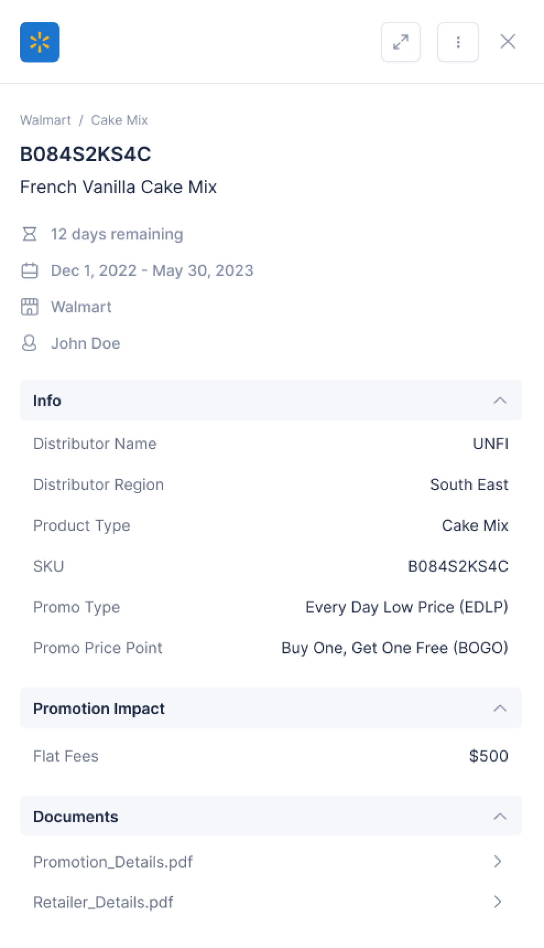Viewport: 544px width, 948px height.
Task: Select the SKU value B084S2KS4C in Info
Action: pyautogui.click(x=458, y=566)
